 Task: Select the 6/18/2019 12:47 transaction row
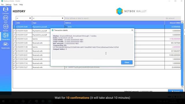pyautogui.click(x=97, y=35)
